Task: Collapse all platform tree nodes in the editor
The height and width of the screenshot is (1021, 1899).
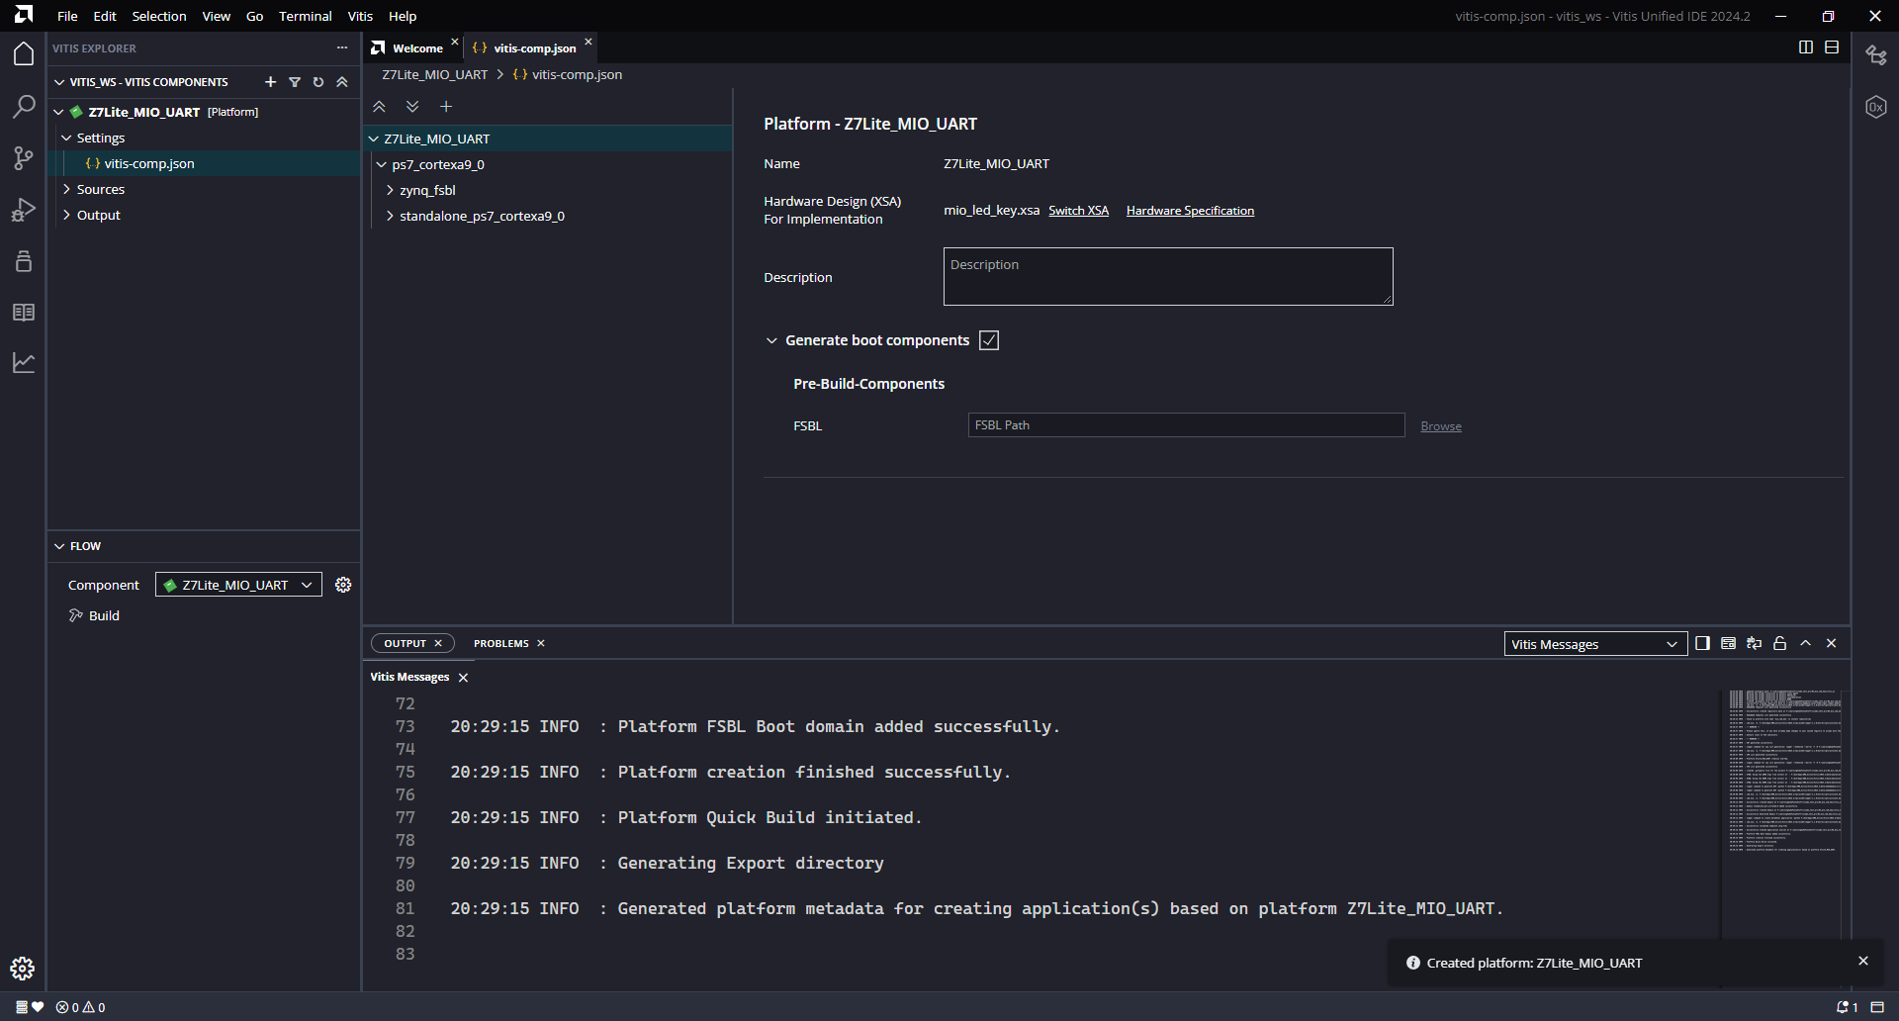Action: click(x=379, y=106)
